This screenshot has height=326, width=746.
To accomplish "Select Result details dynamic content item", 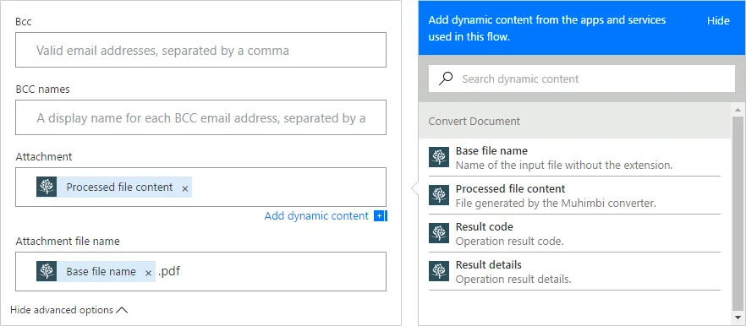I will (575, 271).
